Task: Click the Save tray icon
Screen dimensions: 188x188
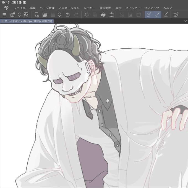Action: click(x=53, y=15)
